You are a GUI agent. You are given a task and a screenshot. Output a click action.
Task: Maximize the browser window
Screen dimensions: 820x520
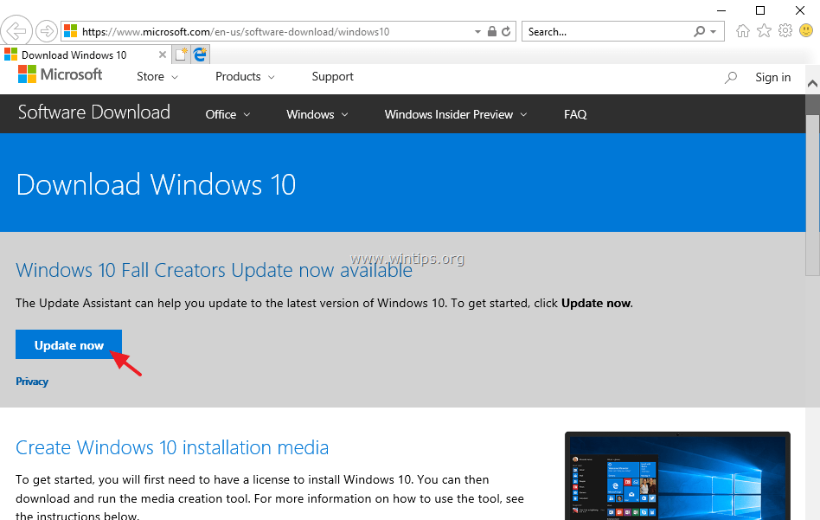[760, 10]
